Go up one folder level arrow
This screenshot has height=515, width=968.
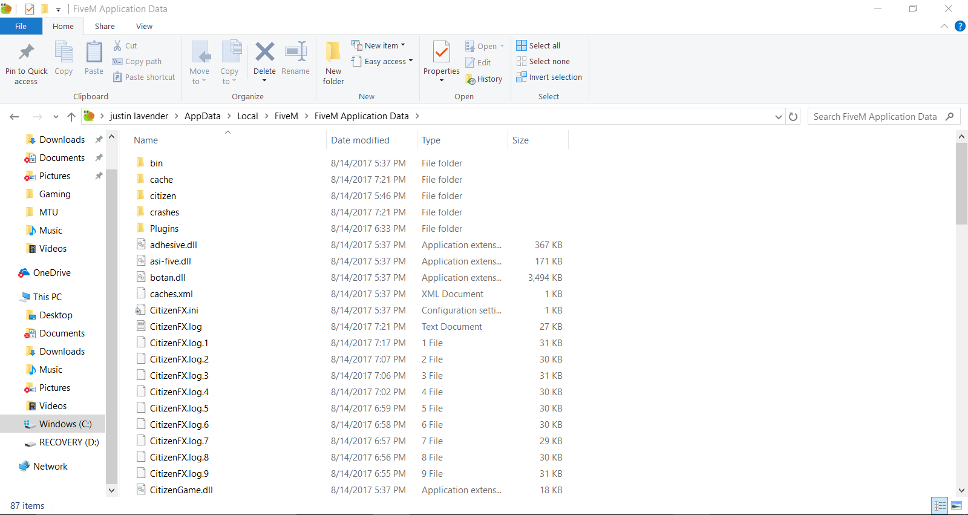(71, 116)
